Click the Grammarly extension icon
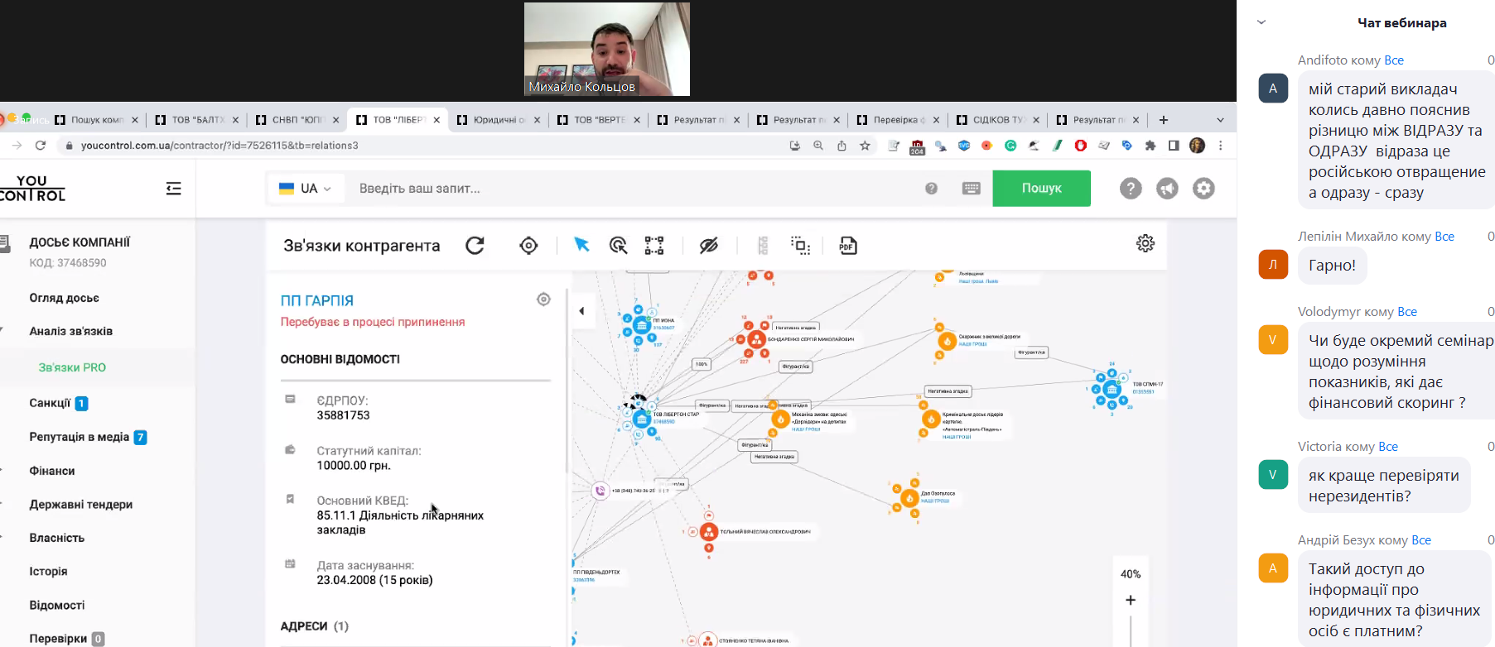This screenshot has height=647, width=1495. tap(1010, 146)
